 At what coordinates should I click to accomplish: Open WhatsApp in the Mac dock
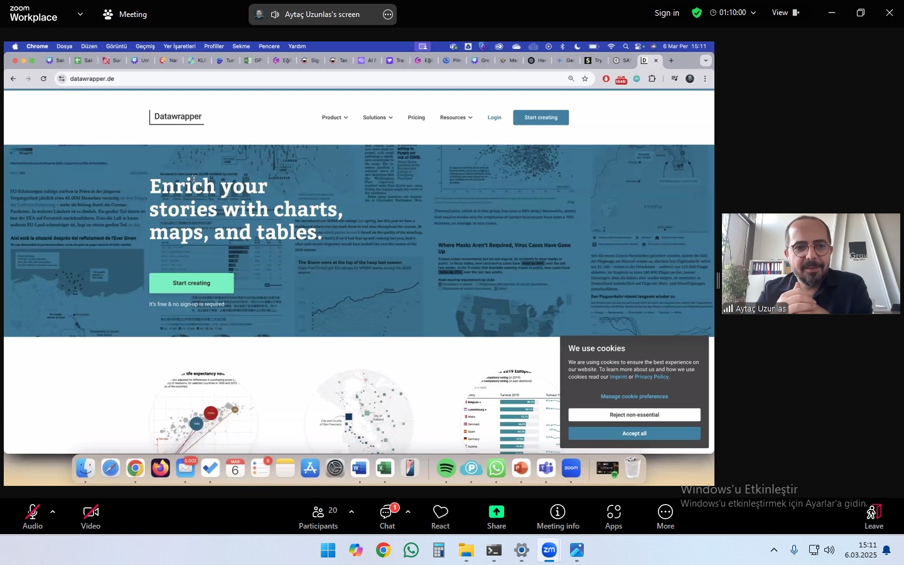point(497,468)
